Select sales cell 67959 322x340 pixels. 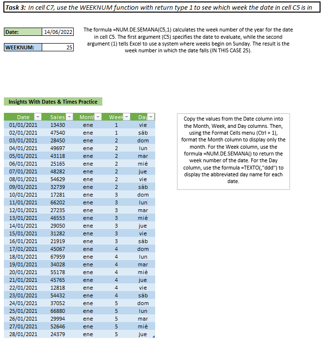(57, 257)
